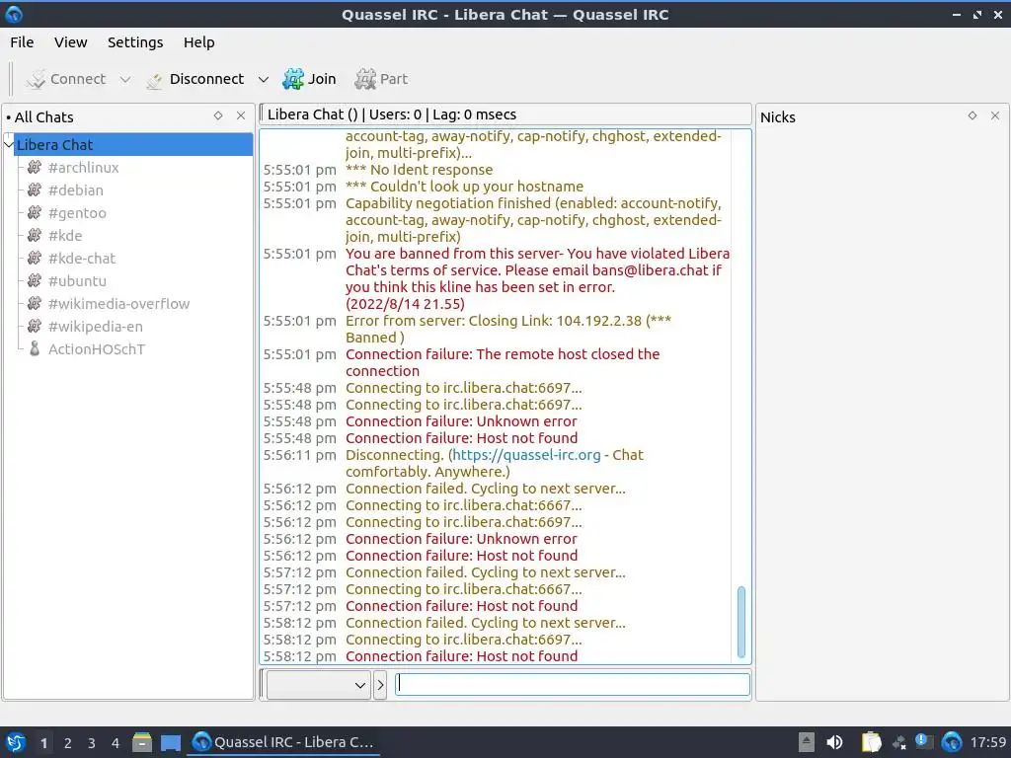Image resolution: width=1011 pixels, height=758 pixels.
Task: Collapse the Libera Chat network tree
Action: point(8,144)
